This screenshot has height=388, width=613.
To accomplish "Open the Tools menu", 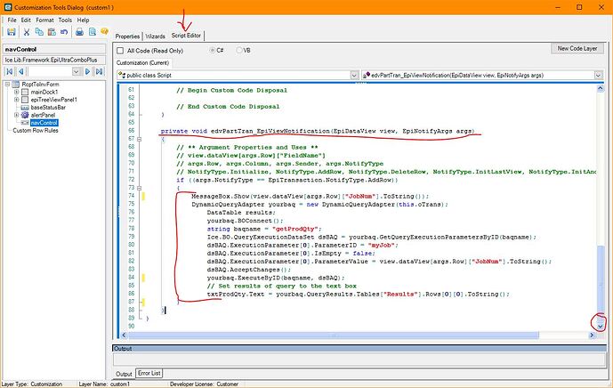I will [67, 19].
